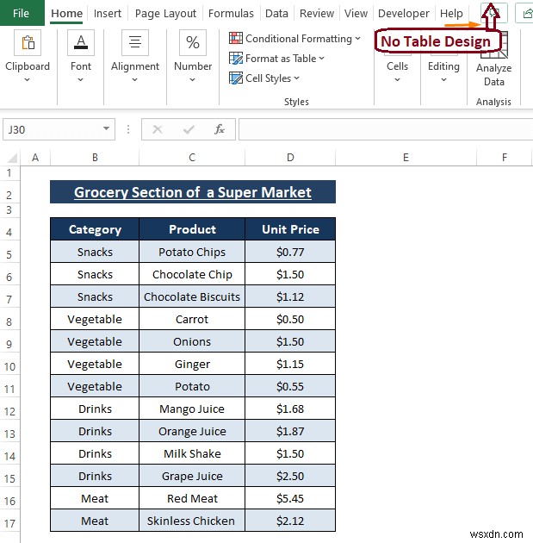Select the Potato Chips cell
The width and height of the screenshot is (533, 543).
click(192, 252)
